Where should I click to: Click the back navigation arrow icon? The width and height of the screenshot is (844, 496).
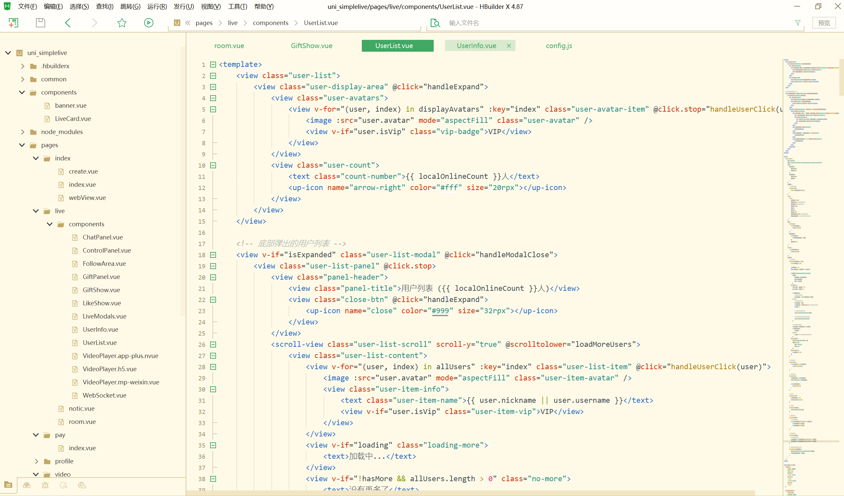pyautogui.click(x=68, y=23)
